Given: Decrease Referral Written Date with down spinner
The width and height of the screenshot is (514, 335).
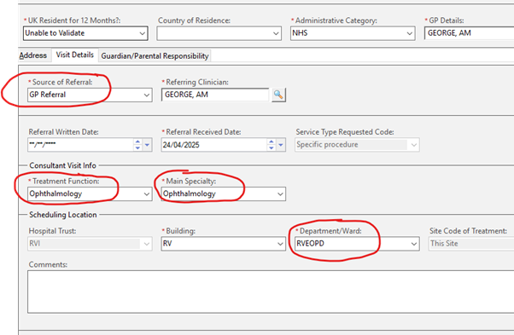Looking at the screenshot, I should 137,147.
